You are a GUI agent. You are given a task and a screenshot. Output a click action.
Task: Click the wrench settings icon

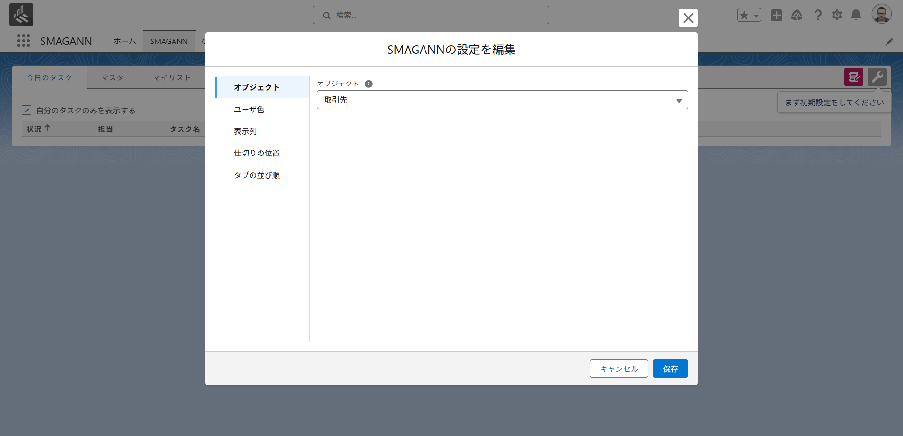tap(877, 77)
